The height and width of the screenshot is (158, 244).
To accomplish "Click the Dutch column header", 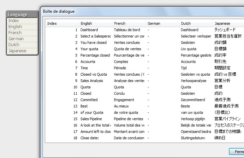I will (x=196, y=23).
